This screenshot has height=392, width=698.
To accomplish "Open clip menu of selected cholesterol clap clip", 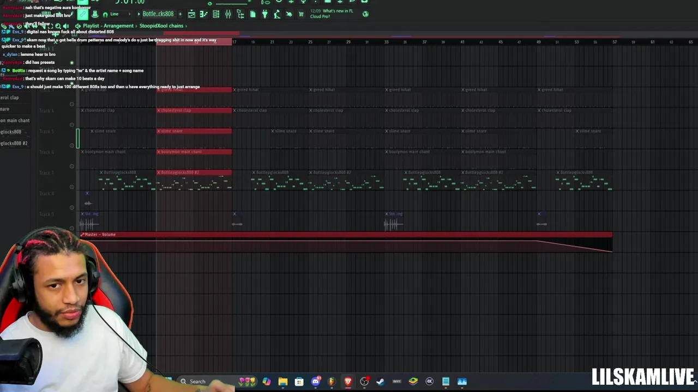I will click(x=159, y=111).
